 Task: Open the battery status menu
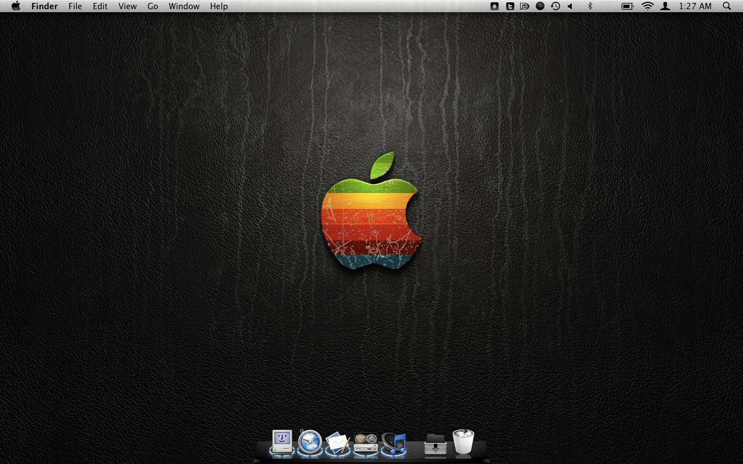tap(627, 6)
